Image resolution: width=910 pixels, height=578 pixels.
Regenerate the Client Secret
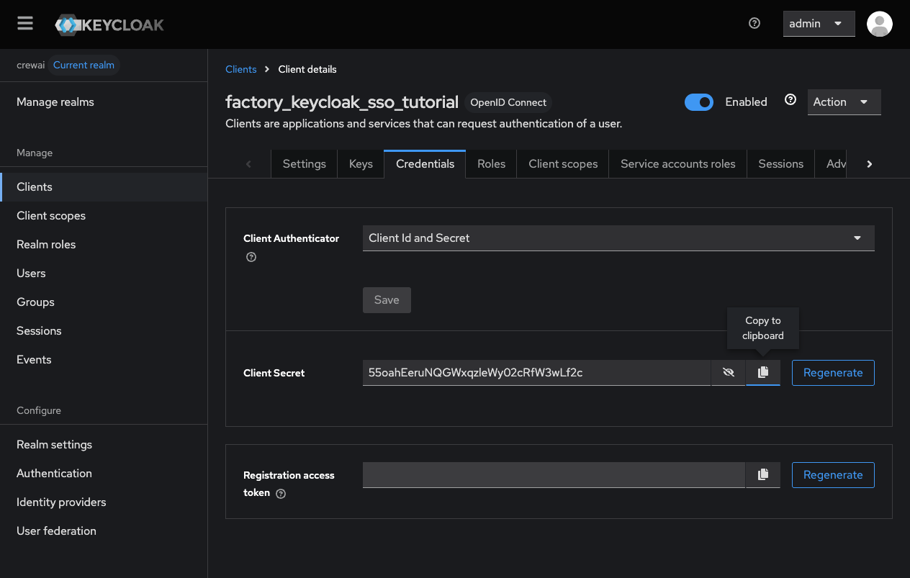pyautogui.click(x=833, y=372)
